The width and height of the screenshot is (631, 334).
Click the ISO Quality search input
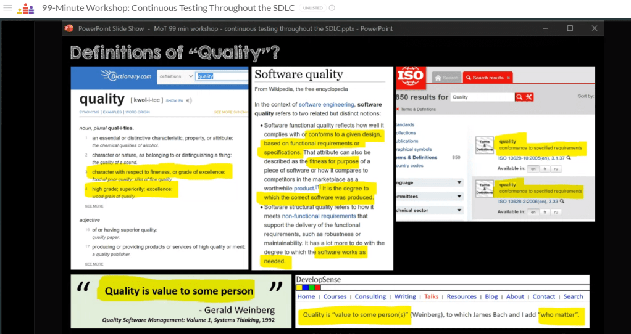[x=482, y=97]
